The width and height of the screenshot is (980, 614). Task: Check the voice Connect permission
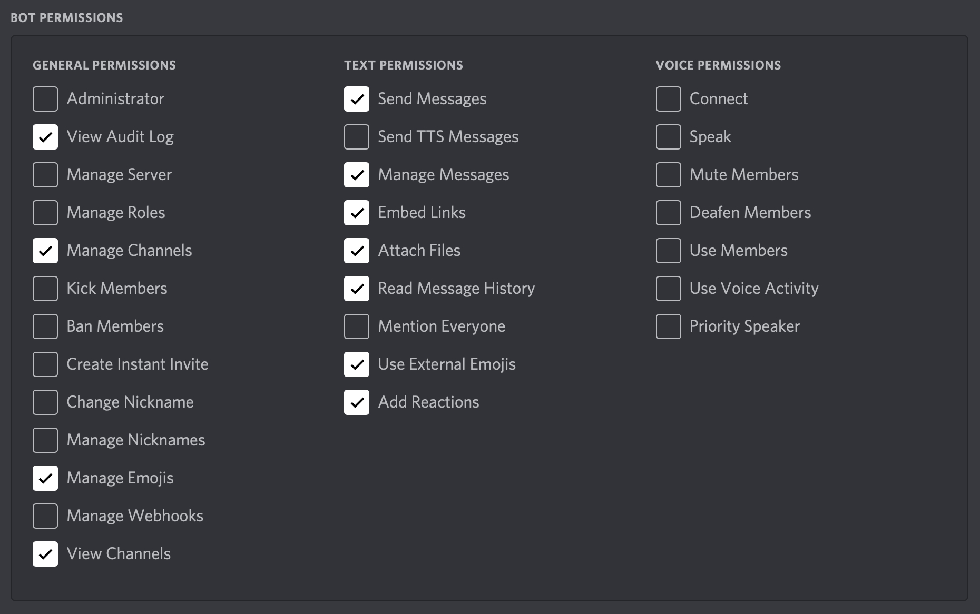(x=669, y=99)
